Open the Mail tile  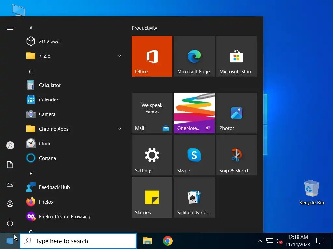152,113
